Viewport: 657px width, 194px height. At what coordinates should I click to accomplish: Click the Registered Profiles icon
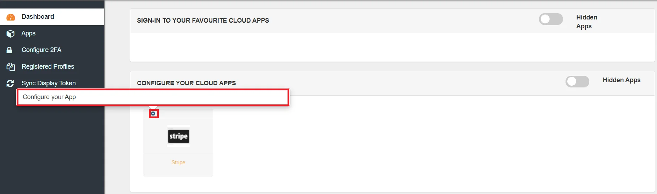11,67
